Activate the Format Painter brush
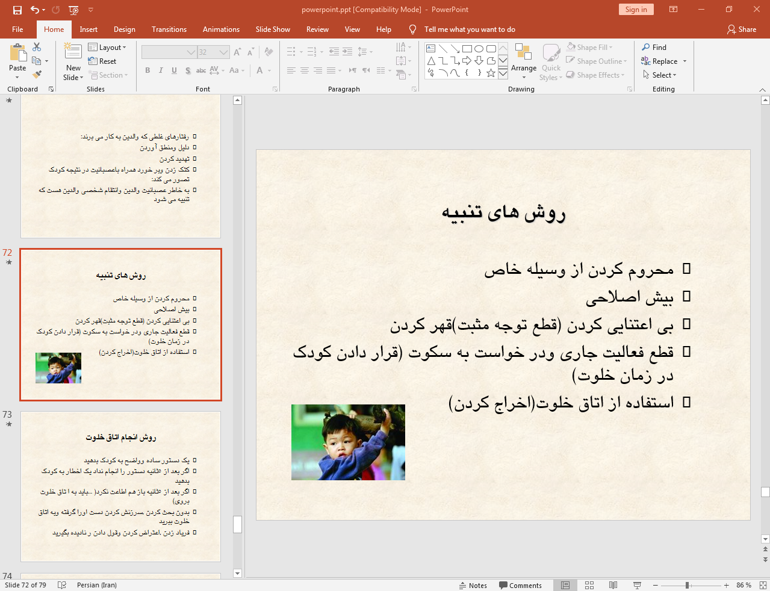The image size is (770, 591). pos(37,75)
